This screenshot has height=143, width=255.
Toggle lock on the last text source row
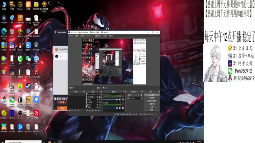click(x=100, y=107)
